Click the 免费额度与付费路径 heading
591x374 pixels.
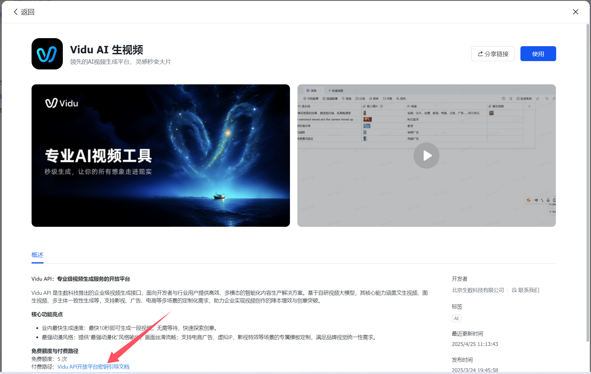point(55,351)
